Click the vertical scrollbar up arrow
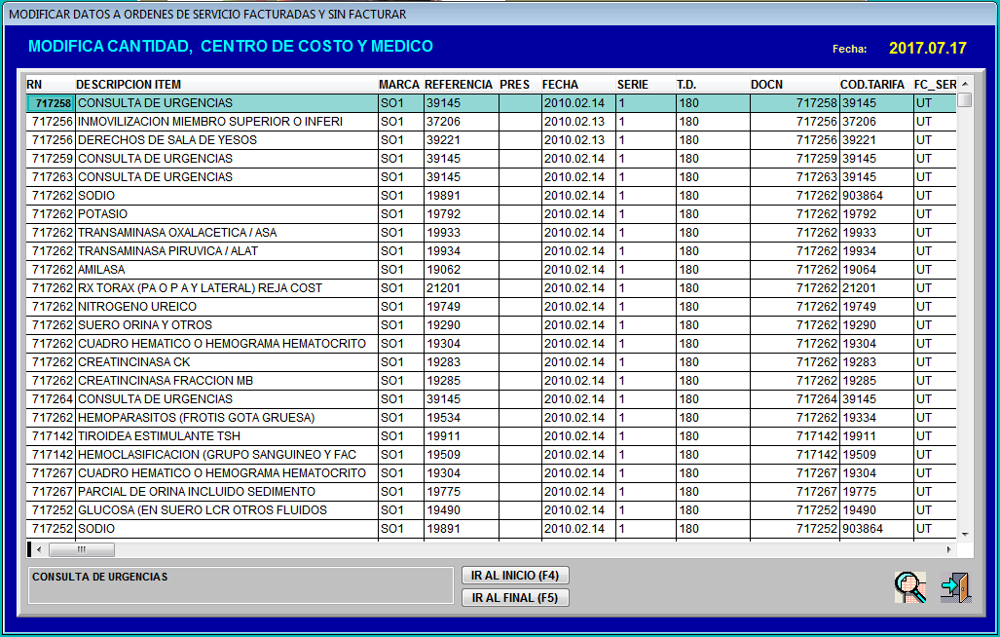1000x637 pixels. 965,84
